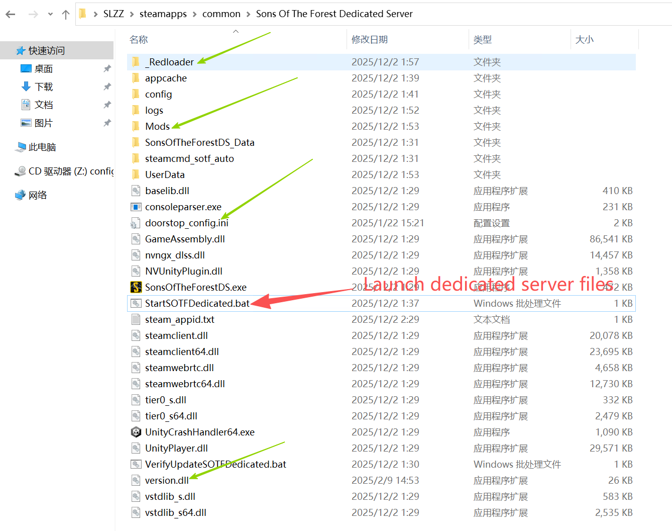672x531 pixels.
Task: Expand the root folder breadcrumb chevron
Action: (95, 14)
